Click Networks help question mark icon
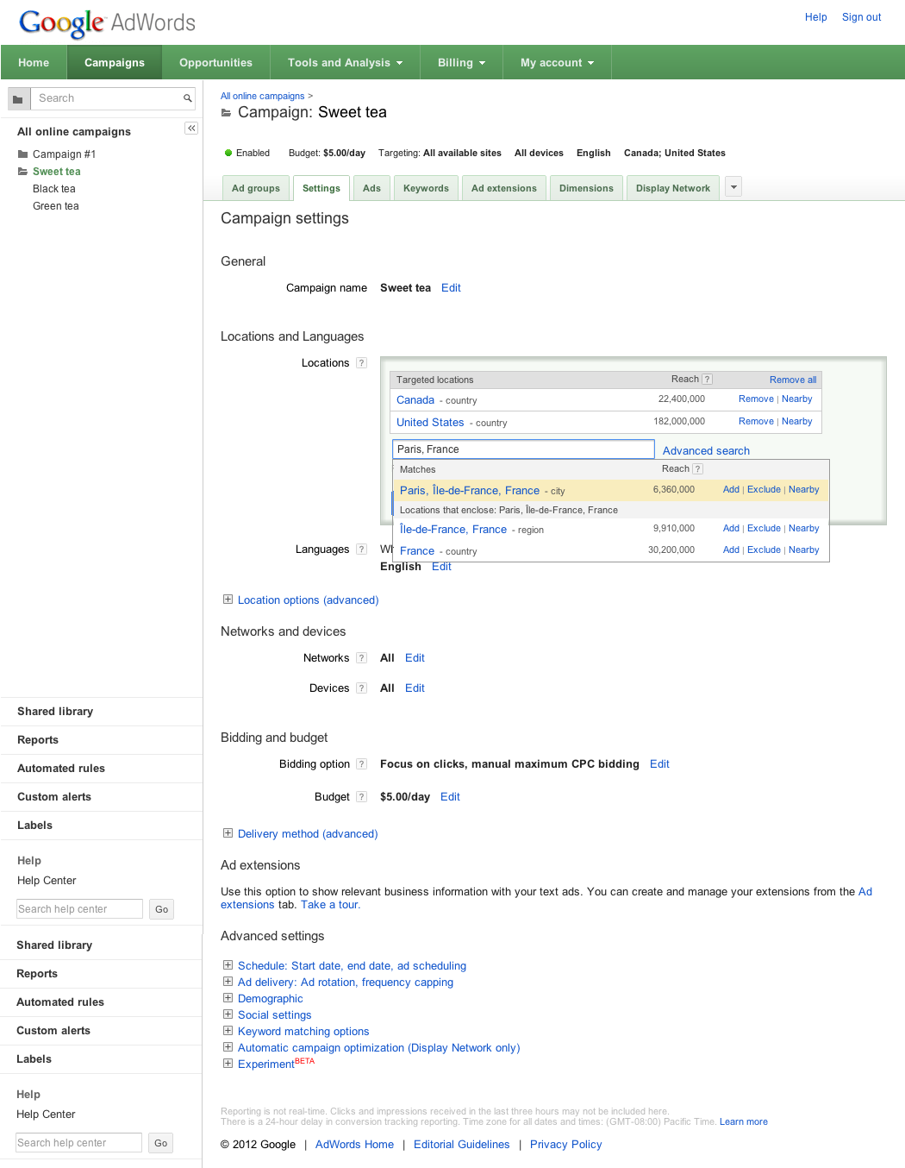Screen dimensions: 905x1168 [x=362, y=658]
